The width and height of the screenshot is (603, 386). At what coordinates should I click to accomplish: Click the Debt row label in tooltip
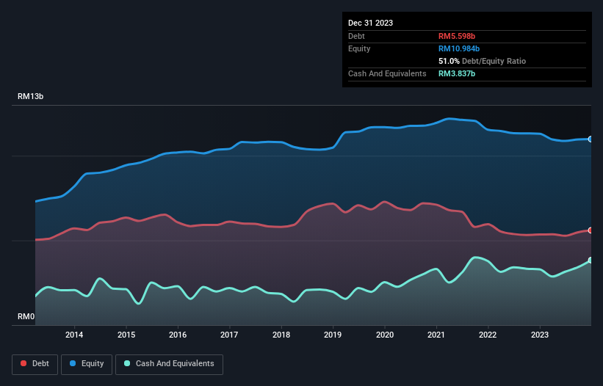(x=356, y=36)
